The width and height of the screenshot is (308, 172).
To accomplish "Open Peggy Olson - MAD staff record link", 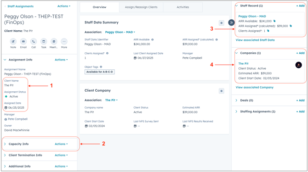I will pos(252,16).
